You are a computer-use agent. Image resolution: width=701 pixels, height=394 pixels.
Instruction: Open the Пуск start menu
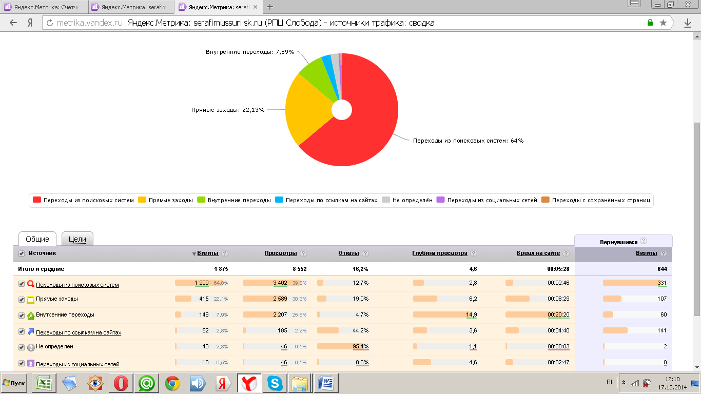point(14,383)
